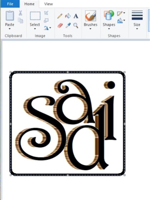Click the bottom-right selection corner handle
Image resolution: width=150 pixels, height=200 pixels.
coord(125,175)
